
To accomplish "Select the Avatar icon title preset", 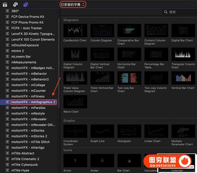I will [102, 161].
